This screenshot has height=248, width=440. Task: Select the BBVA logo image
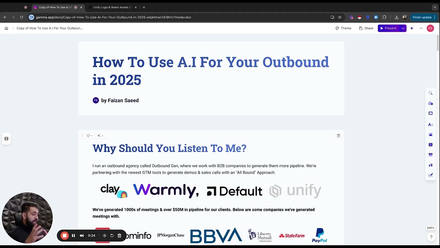(216, 236)
